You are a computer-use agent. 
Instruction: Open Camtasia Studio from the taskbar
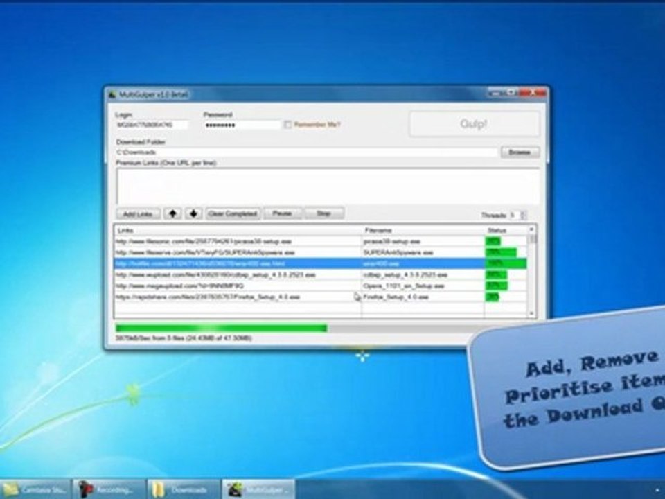(x=35, y=489)
